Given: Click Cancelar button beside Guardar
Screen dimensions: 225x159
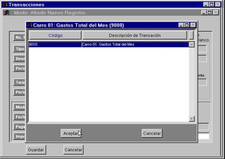Looking at the screenshot, I should pyautogui.click(x=73, y=150).
